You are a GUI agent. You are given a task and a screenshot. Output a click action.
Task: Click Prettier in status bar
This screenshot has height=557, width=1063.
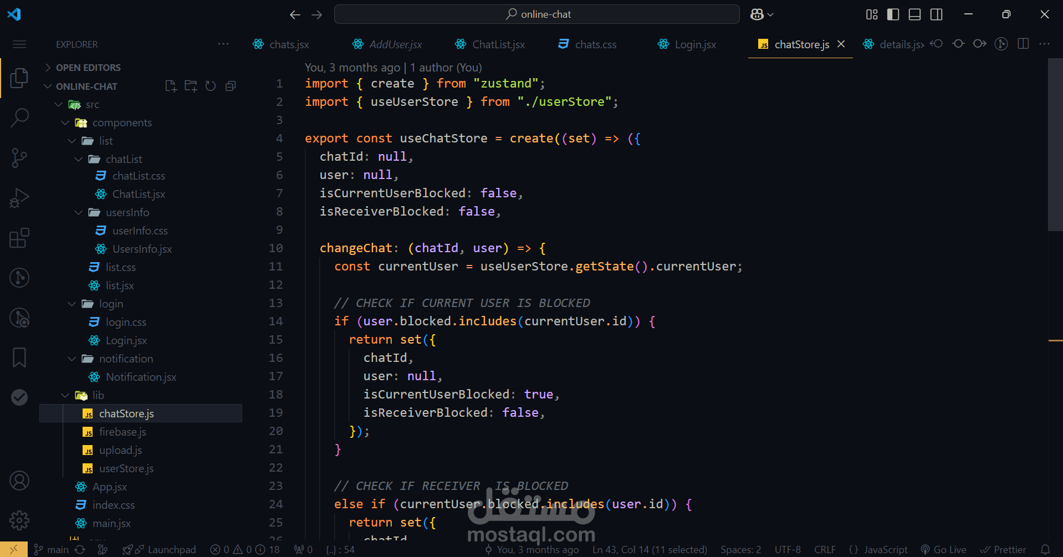(1003, 549)
